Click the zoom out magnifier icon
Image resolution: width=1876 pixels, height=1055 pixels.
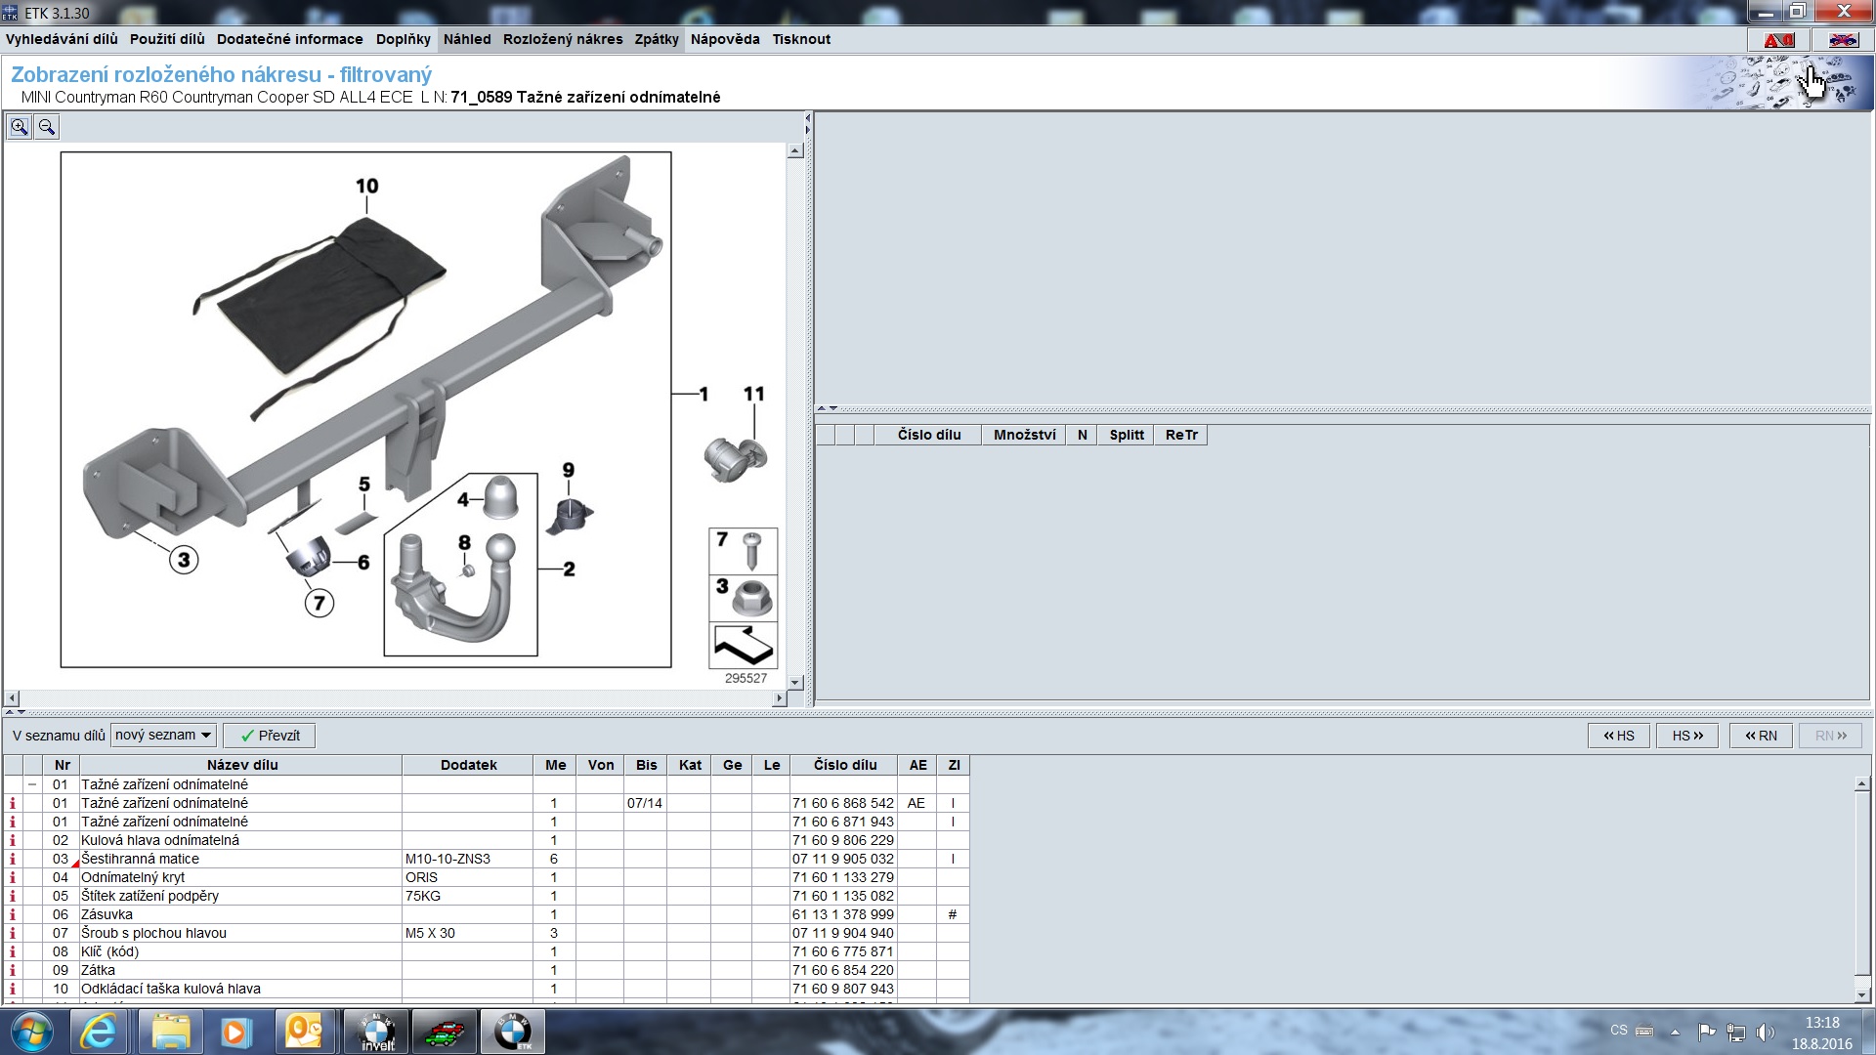[47, 127]
